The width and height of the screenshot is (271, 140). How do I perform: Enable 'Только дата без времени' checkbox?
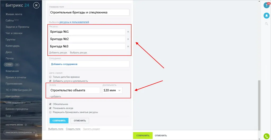point(51,77)
